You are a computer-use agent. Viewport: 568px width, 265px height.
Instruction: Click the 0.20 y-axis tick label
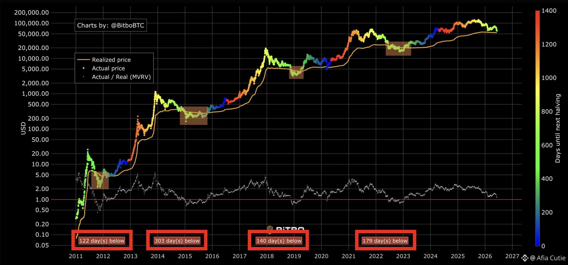[42, 224]
